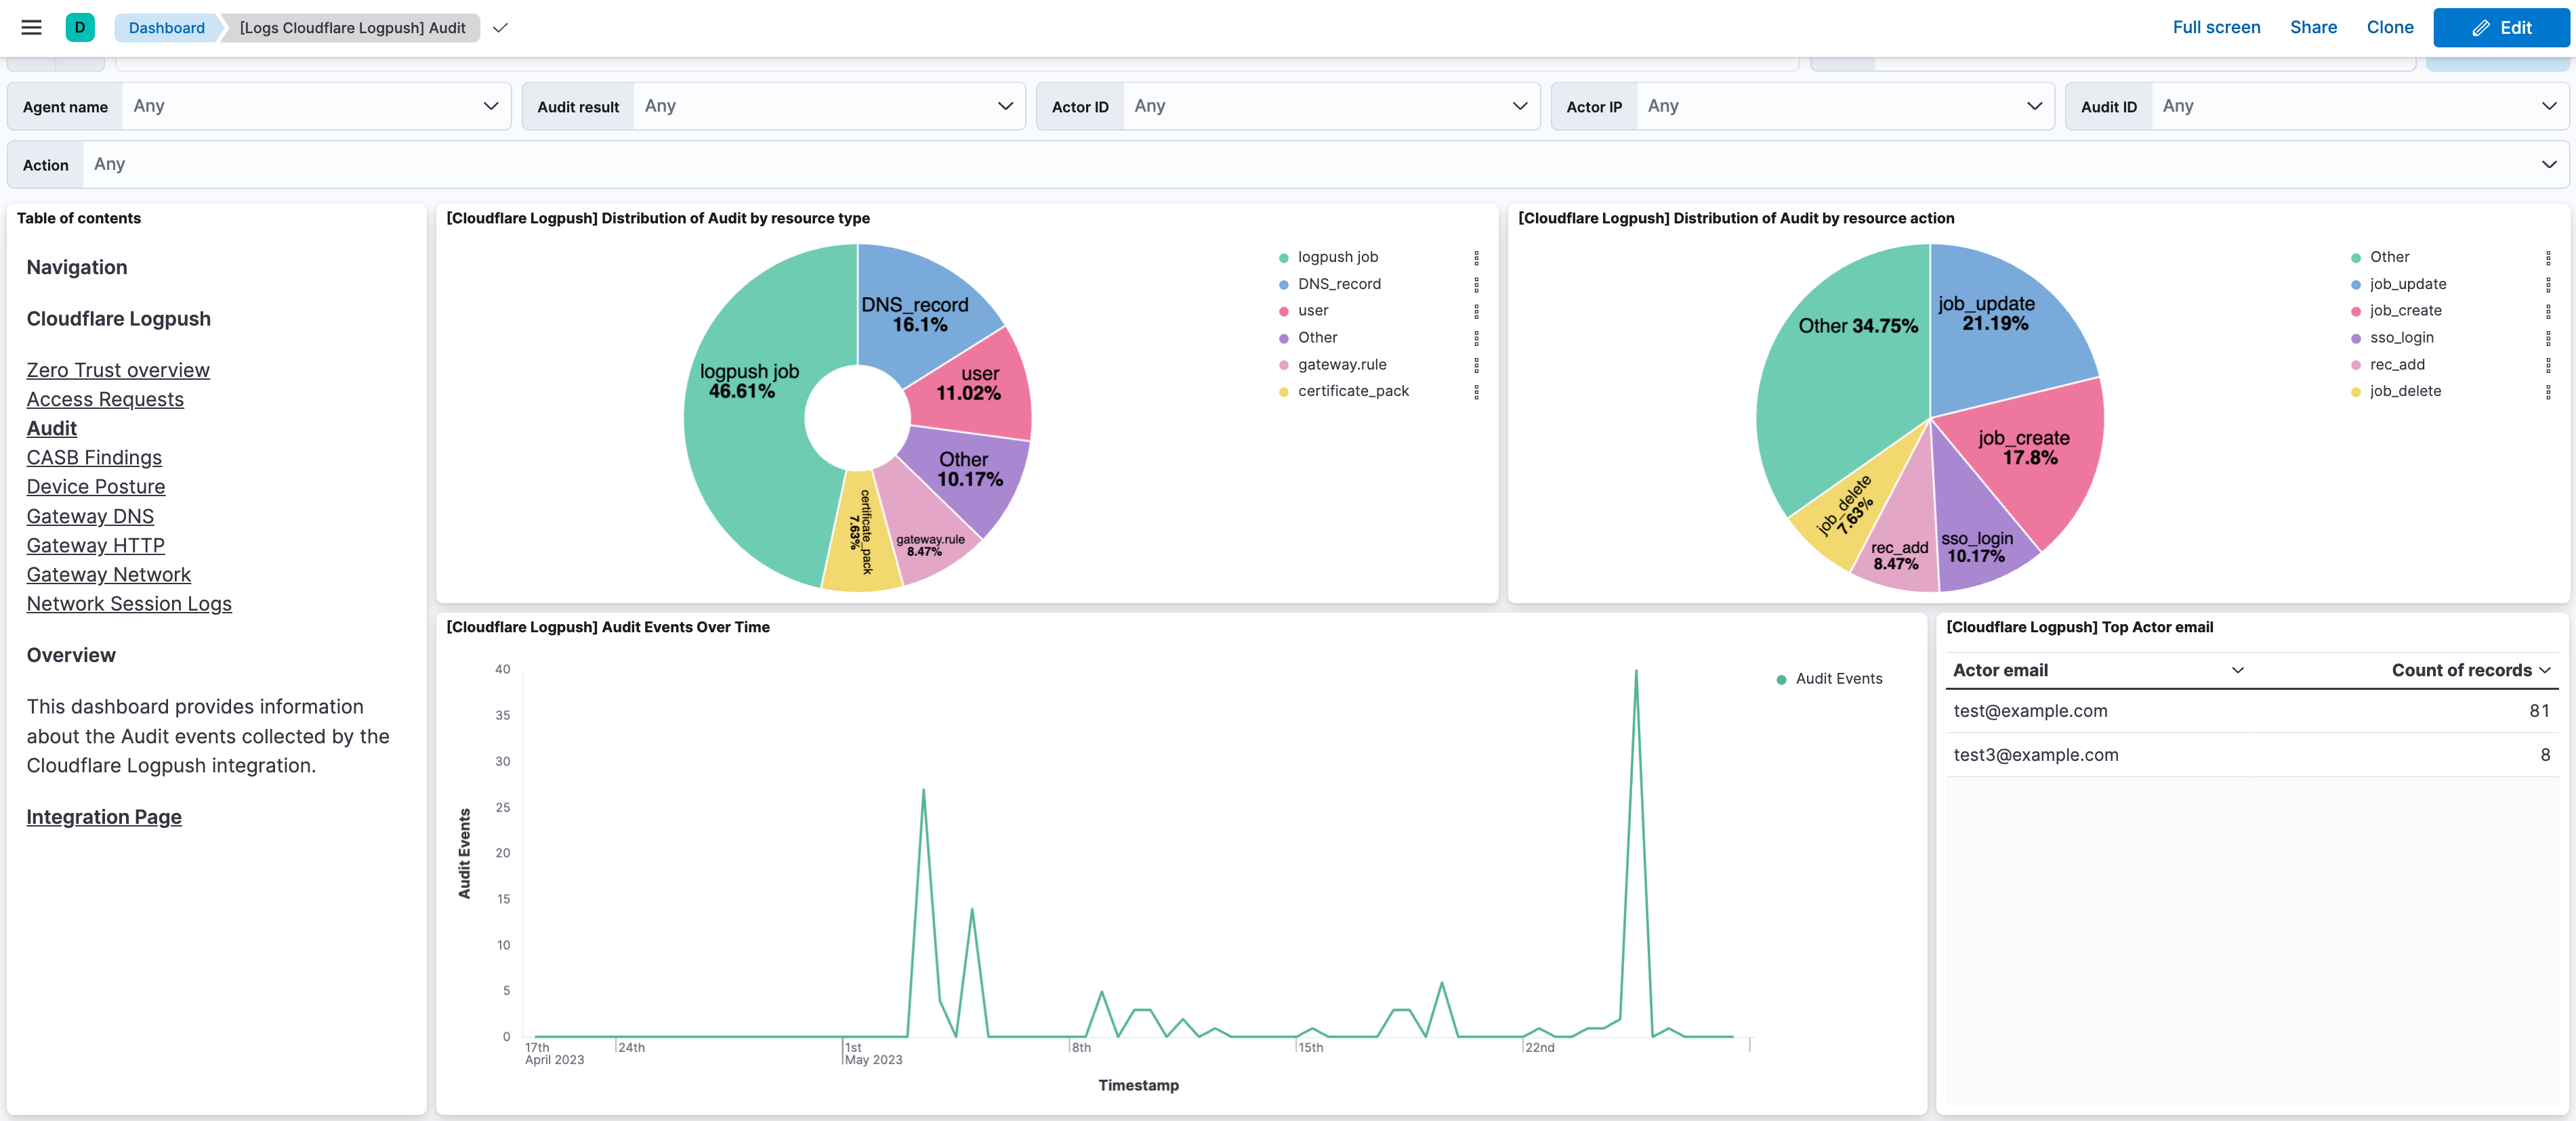Open the Agent name filter dropdown

click(490, 106)
